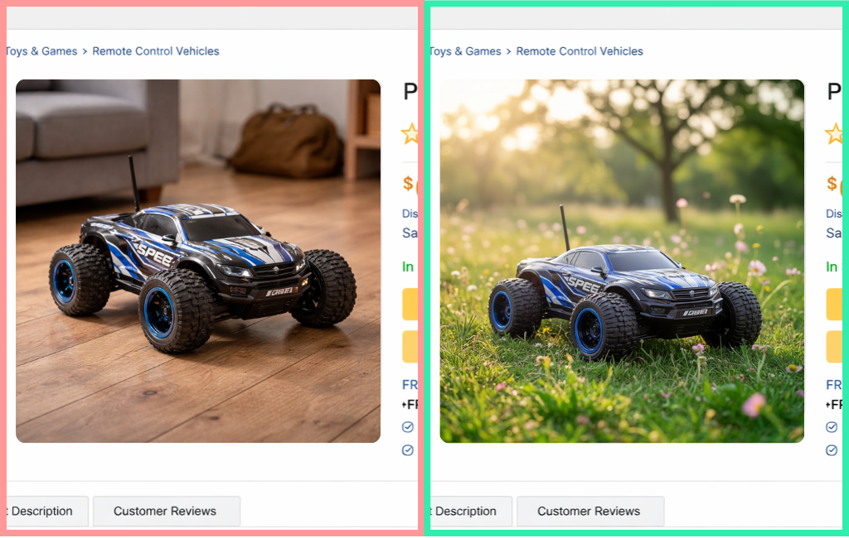The image size is (849, 538).
Task: Open Customer Reviews tab below the indoor car photo
Action: (x=166, y=511)
